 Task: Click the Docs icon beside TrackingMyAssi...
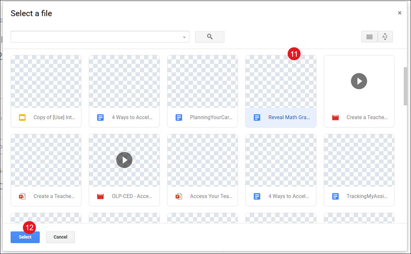[335, 196]
